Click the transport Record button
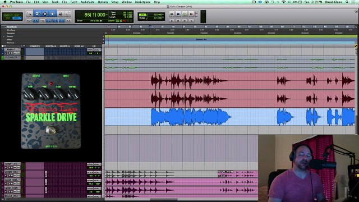The image size is (359, 202). click(191, 14)
